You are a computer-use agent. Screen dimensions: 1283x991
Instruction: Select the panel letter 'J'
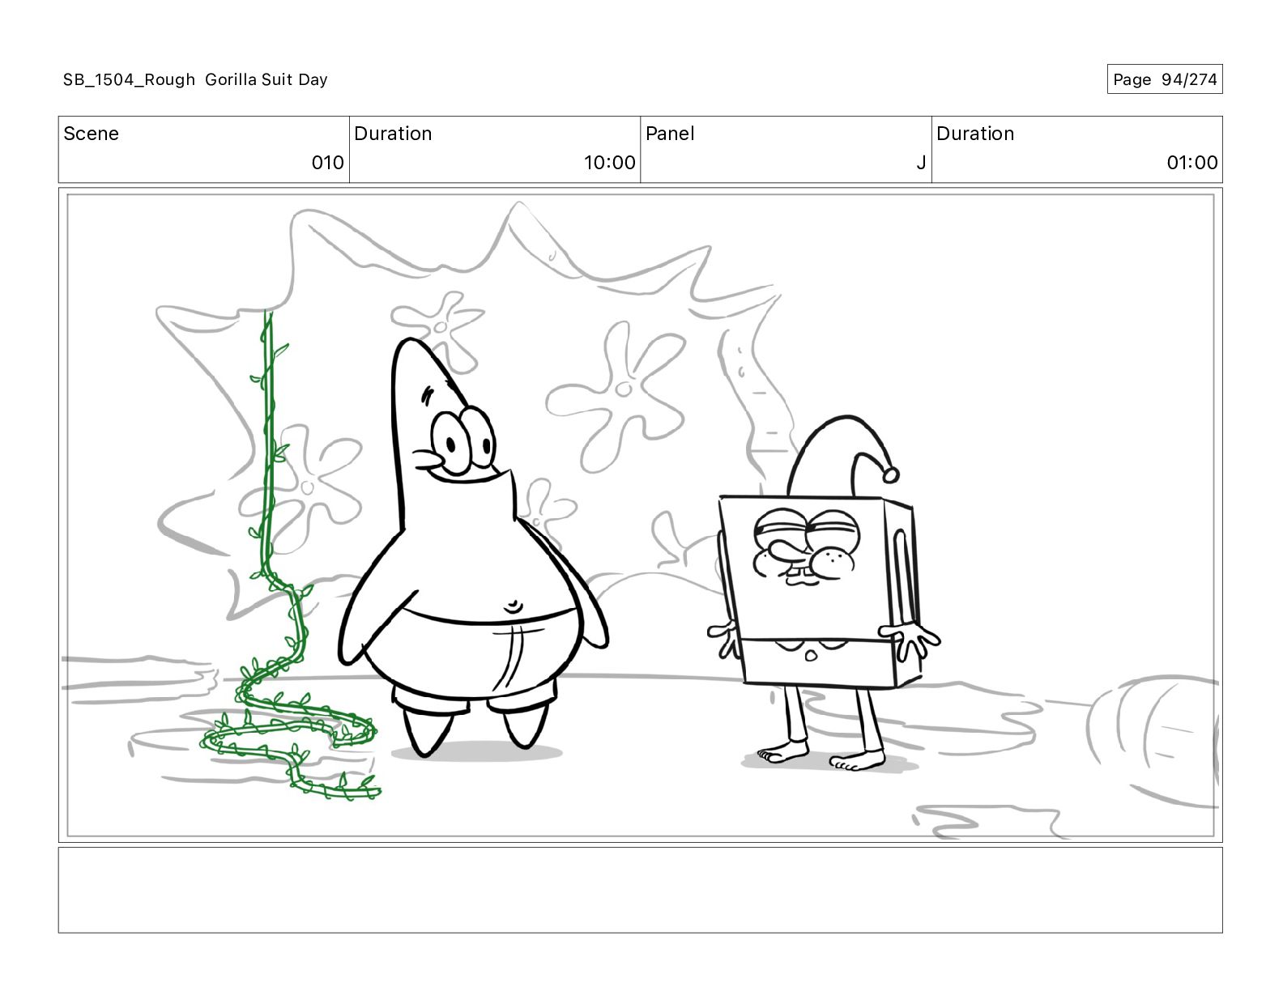coord(921,163)
